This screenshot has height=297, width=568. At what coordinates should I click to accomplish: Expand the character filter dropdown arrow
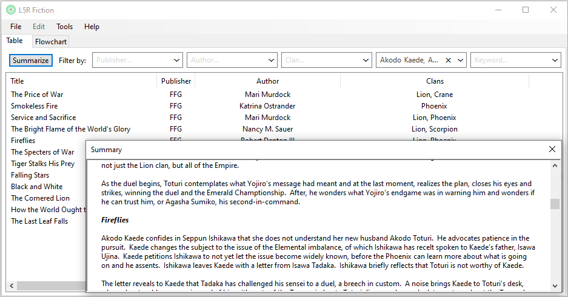pos(460,61)
